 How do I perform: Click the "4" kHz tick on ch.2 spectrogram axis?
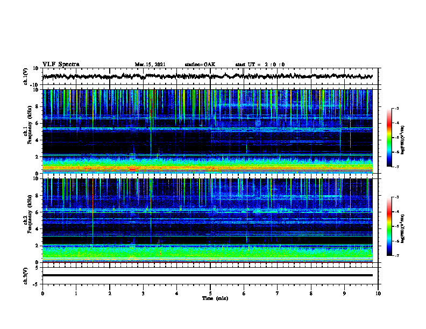point(38,229)
